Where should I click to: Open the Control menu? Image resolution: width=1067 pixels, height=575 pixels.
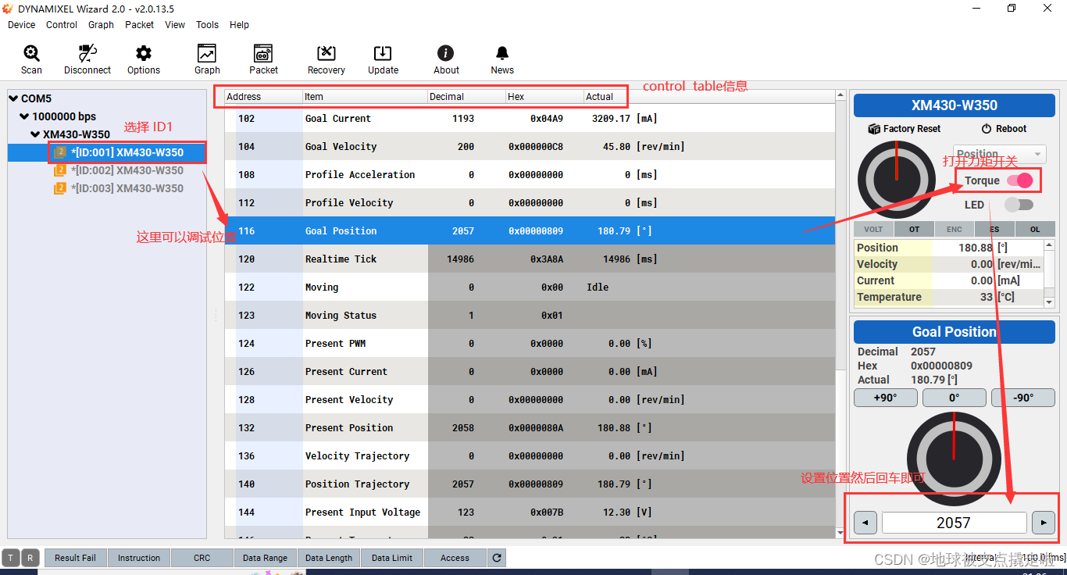coord(62,25)
